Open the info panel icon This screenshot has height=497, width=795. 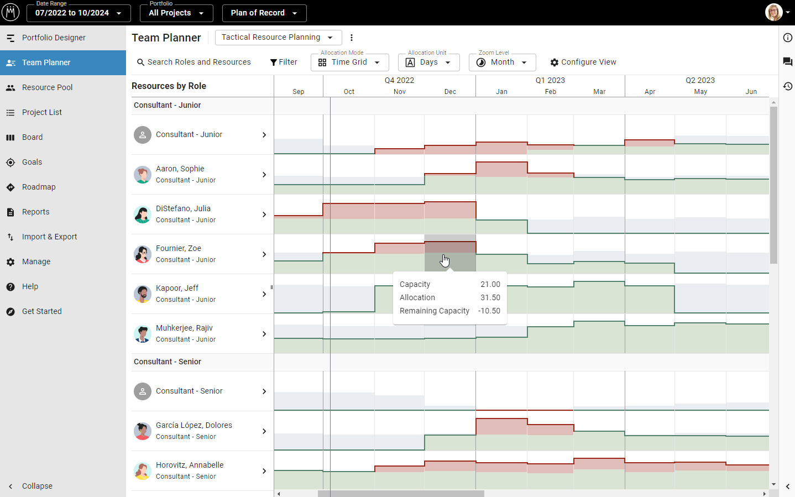pos(788,38)
